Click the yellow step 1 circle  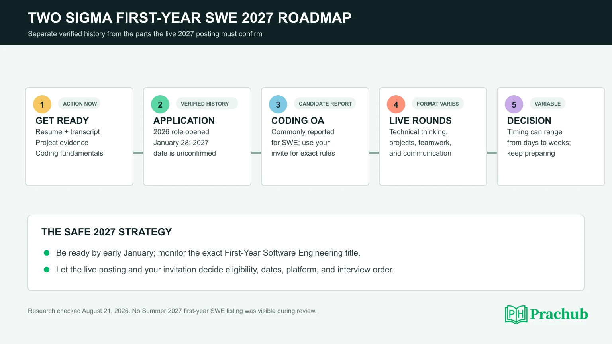point(42,104)
